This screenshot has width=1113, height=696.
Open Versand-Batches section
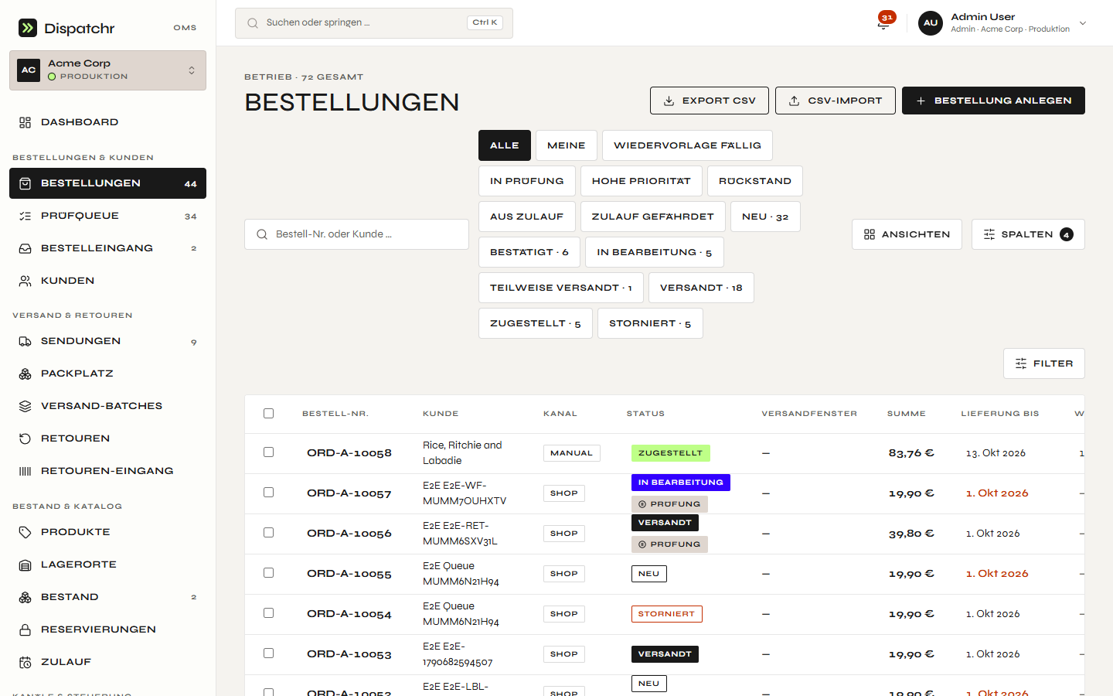coord(107,406)
